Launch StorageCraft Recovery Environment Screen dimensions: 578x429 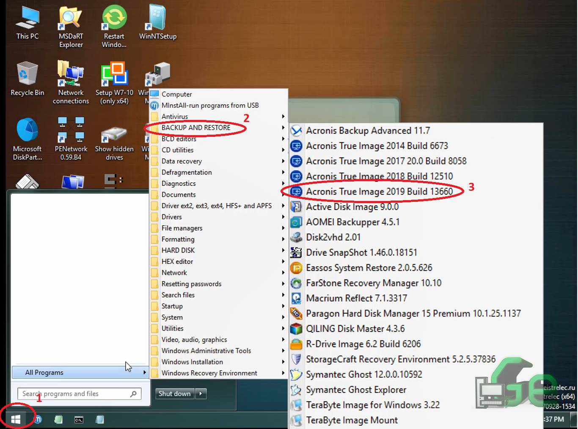(416, 359)
